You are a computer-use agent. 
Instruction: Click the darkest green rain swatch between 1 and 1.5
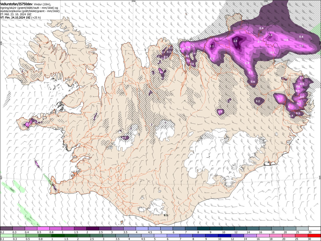click(58, 236)
